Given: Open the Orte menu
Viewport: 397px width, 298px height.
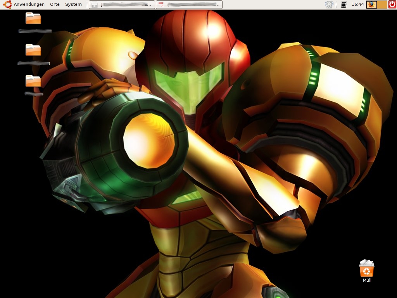Looking at the screenshot, I should 55,4.
